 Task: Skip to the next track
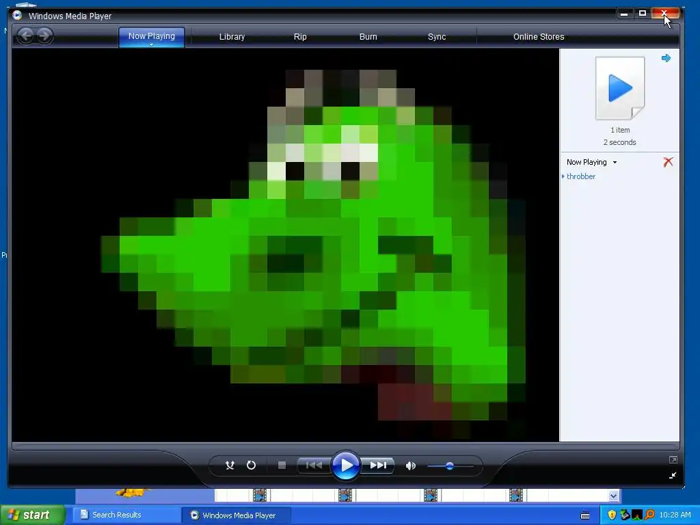(x=377, y=465)
